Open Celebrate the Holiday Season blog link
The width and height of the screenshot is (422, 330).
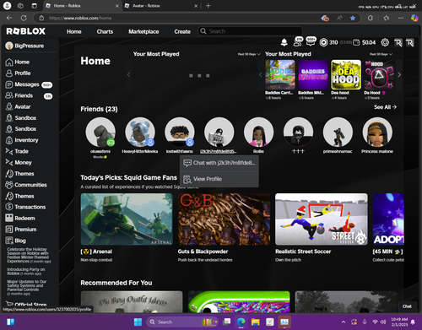click(x=28, y=255)
